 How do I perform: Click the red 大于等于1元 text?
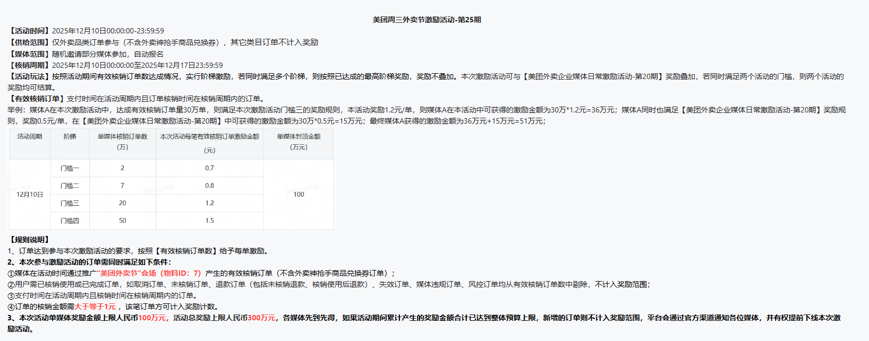point(95,307)
